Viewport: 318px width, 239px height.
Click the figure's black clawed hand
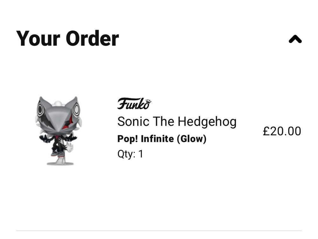coord(45,138)
